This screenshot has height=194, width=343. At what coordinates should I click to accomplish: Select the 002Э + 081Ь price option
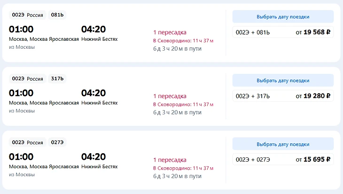coord(283,32)
